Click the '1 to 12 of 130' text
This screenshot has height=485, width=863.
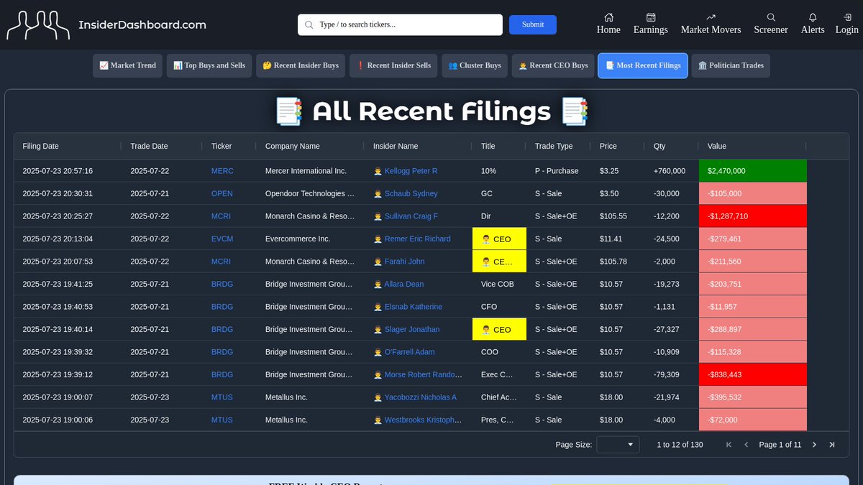(x=680, y=445)
